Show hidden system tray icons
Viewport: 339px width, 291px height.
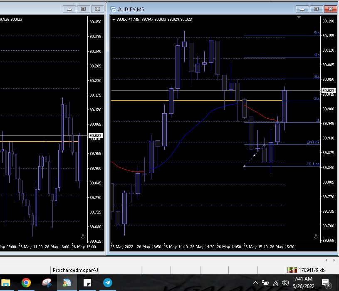(255, 283)
